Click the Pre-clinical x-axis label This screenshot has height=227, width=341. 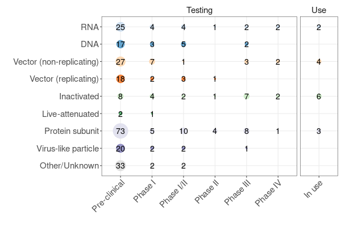coord(108,196)
